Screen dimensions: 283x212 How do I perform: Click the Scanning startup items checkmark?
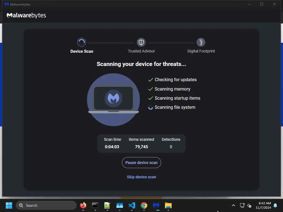tap(151, 98)
